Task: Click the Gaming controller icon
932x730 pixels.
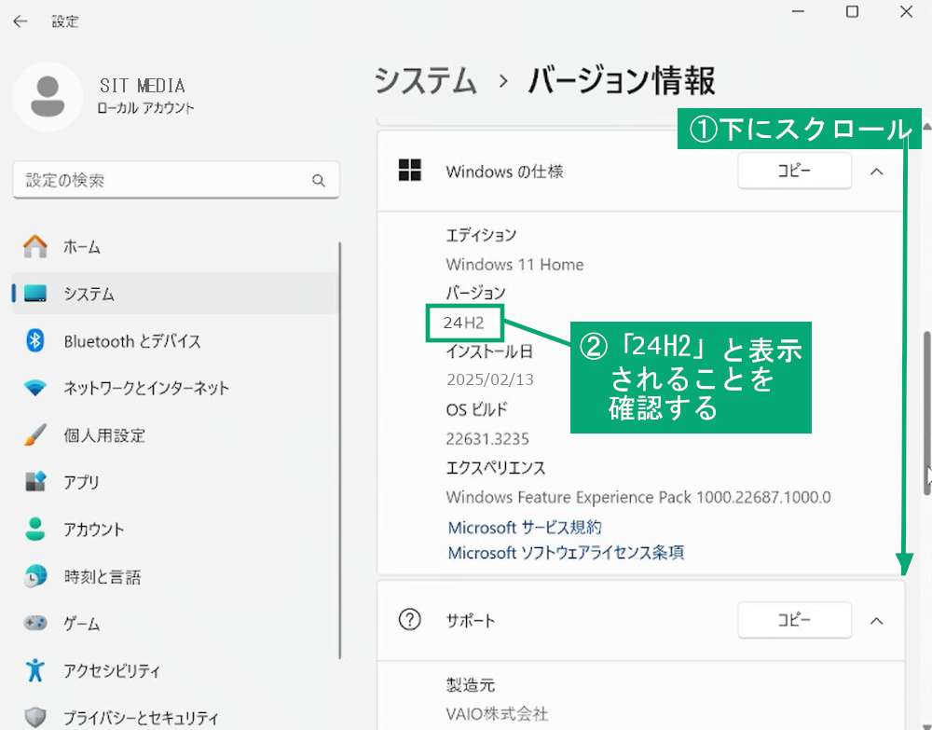Action: pyautogui.click(x=35, y=623)
